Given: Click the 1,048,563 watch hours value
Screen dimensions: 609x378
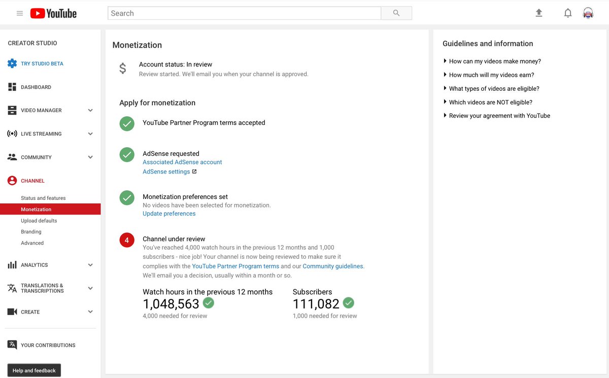Looking at the screenshot, I should click(x=171, y=304).
